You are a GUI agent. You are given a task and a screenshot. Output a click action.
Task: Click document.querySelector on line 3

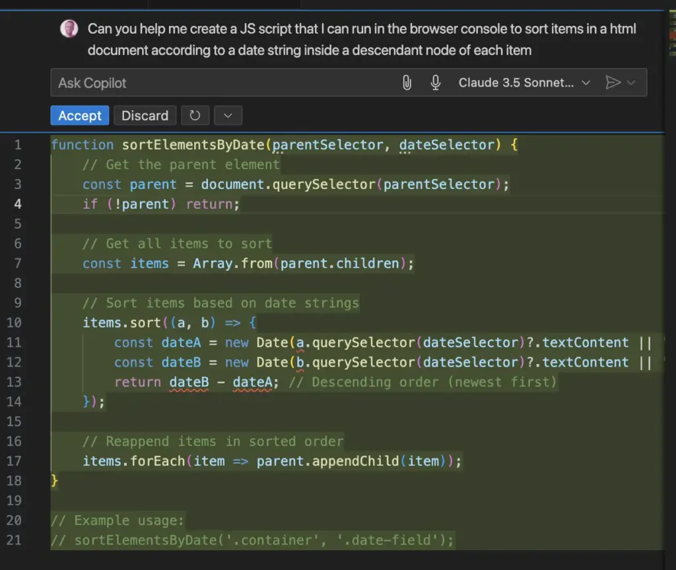click(288, 184)
